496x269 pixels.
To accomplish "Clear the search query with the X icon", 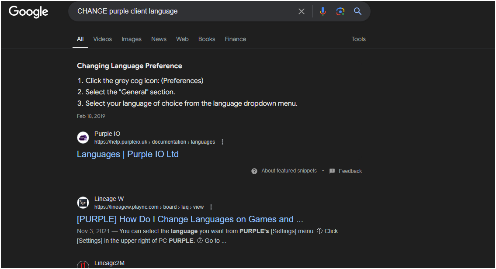I will 302,11.
